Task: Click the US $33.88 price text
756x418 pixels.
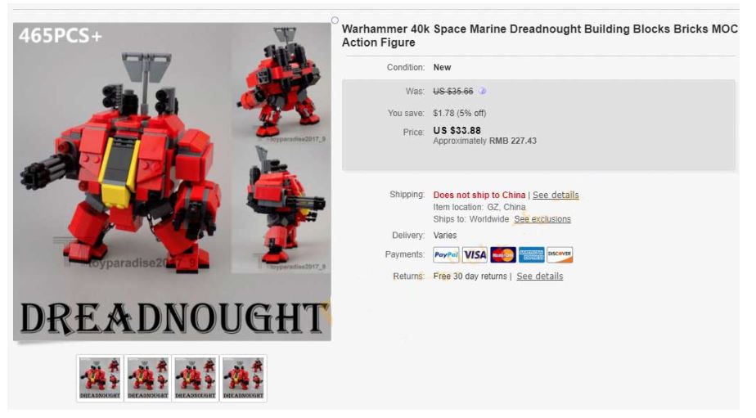Action: (x=457, y=131)
